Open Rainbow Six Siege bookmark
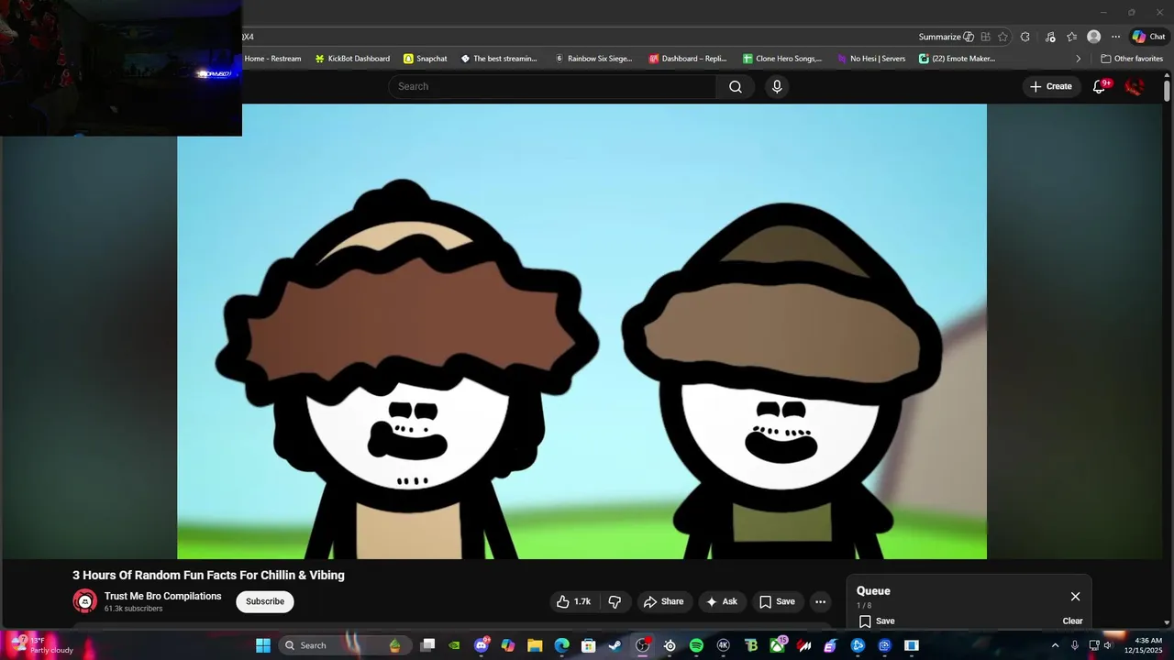 click(x=593, y=59)
